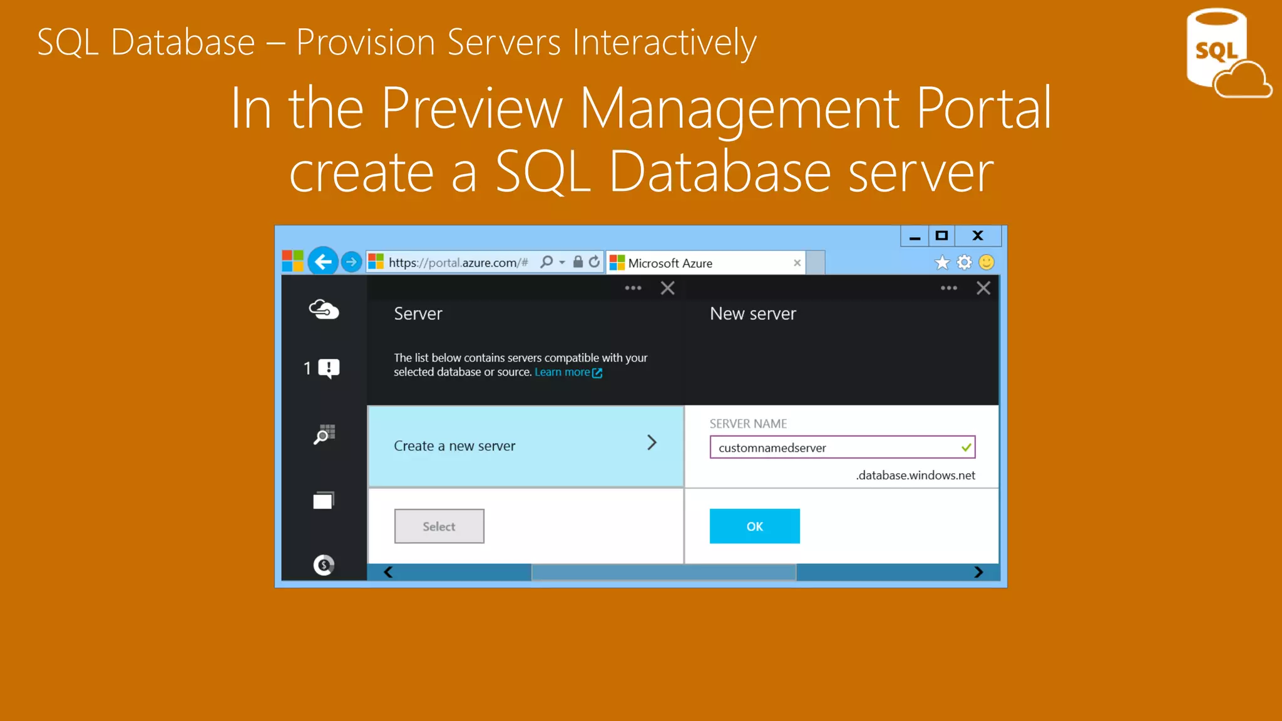Click the Learn more link

coord(568,372)
